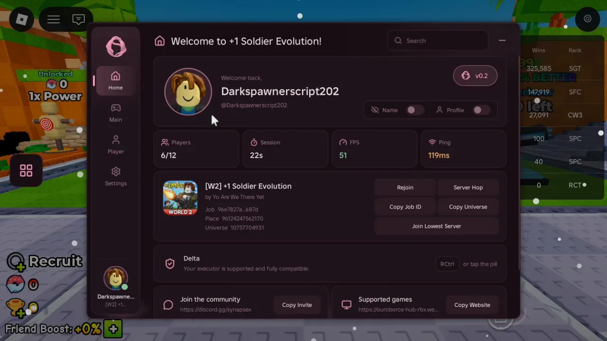
Task: Open the Roblox chat bubble icon
Action: coord(79,19)
